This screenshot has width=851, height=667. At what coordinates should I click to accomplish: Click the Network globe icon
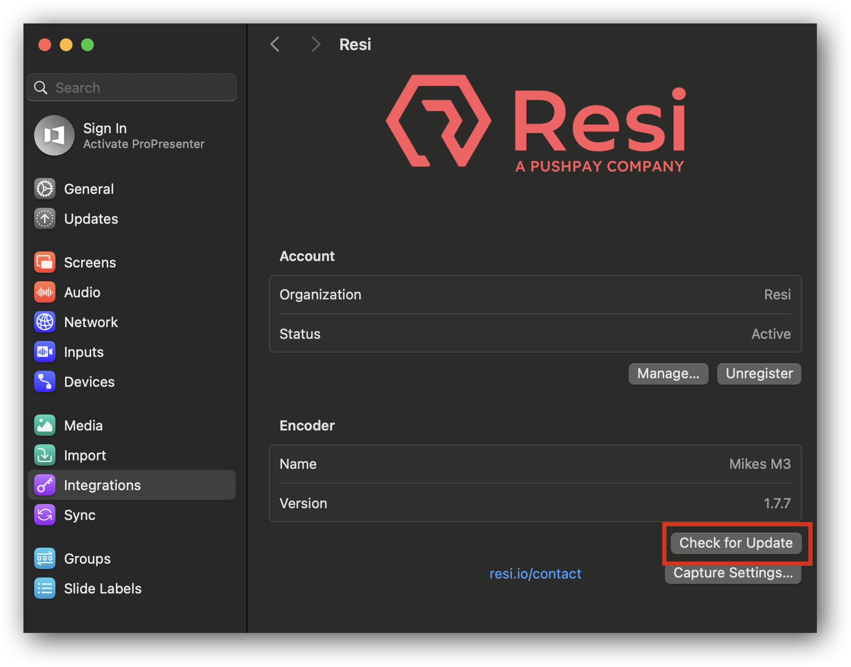coord(45,322)
